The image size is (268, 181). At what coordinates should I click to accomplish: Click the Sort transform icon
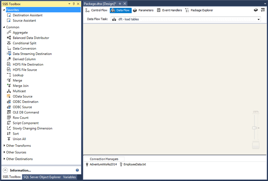[x=9, y=133]
